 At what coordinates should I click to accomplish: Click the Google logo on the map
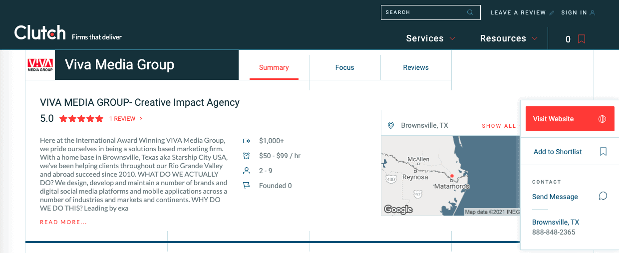(398, 210)
